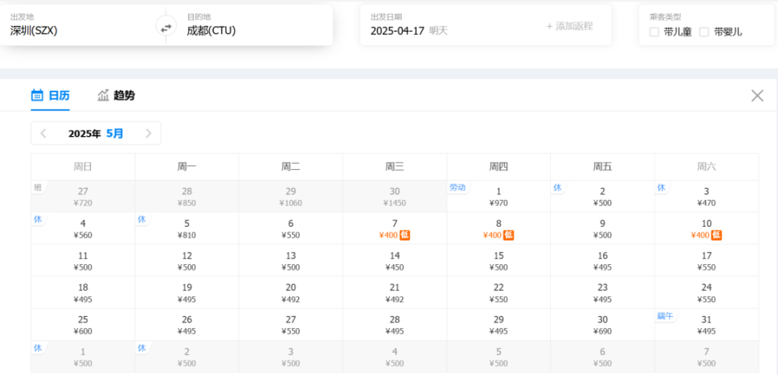
Task: Select May 14 priced ¥450
Action: 395,261
